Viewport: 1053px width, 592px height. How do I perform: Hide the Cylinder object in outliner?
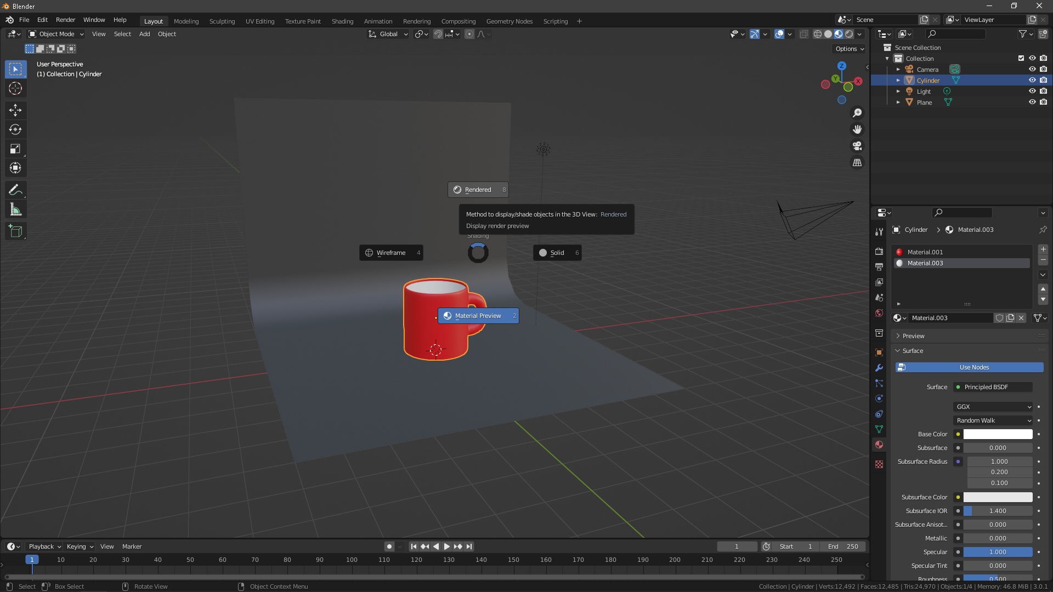pyautogui.click(x=1032, y=80)
